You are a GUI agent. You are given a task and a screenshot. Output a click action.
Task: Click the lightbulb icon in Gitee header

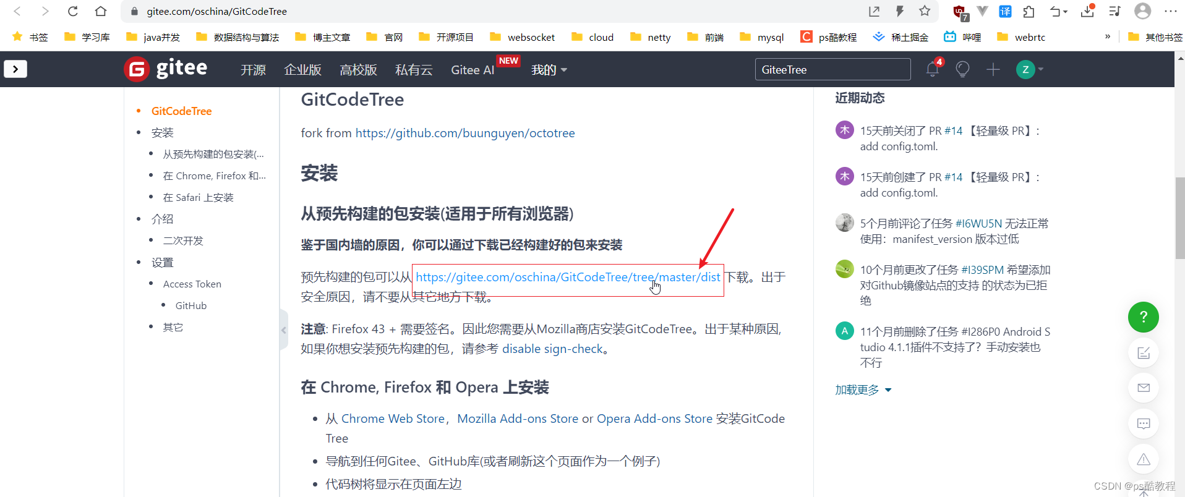tap(962, 69)
